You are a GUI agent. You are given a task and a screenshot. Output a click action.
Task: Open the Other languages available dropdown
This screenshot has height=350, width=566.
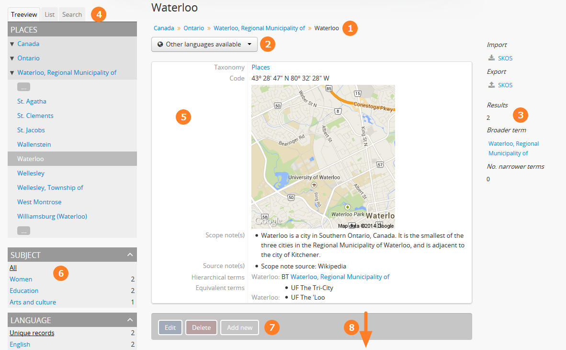204,45
